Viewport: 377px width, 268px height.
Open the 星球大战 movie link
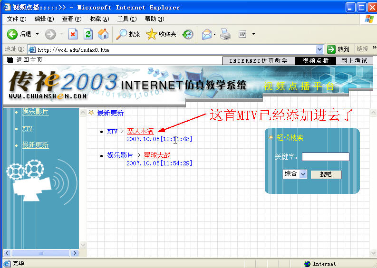pyautogui.click(x=157, y=155)
